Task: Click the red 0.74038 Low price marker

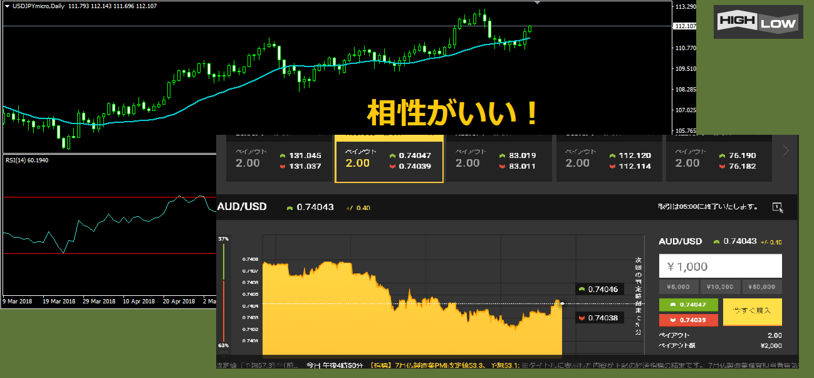Action: (598, 318)
